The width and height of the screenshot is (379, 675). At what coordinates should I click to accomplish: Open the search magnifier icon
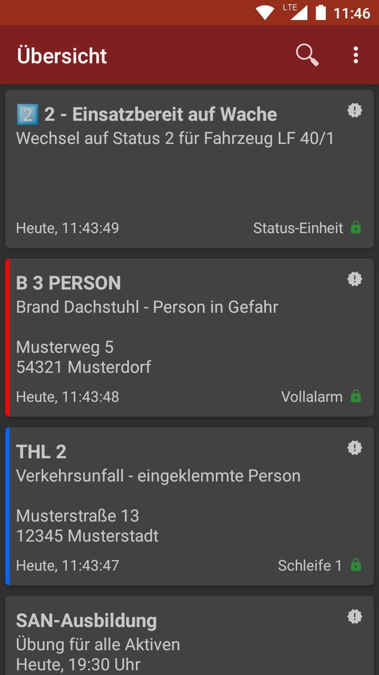click(307, 55)
